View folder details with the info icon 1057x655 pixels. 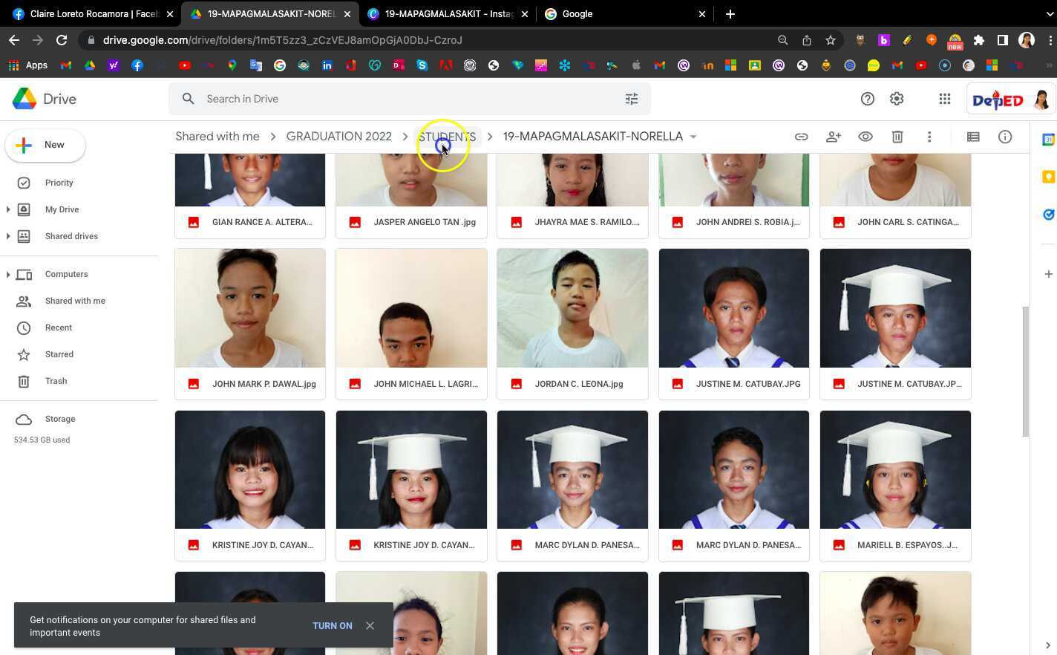coord(1005,137)
